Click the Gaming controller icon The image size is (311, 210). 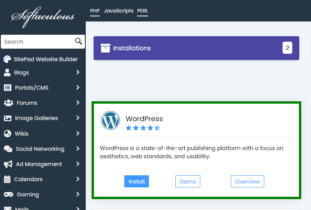(8, 194)
